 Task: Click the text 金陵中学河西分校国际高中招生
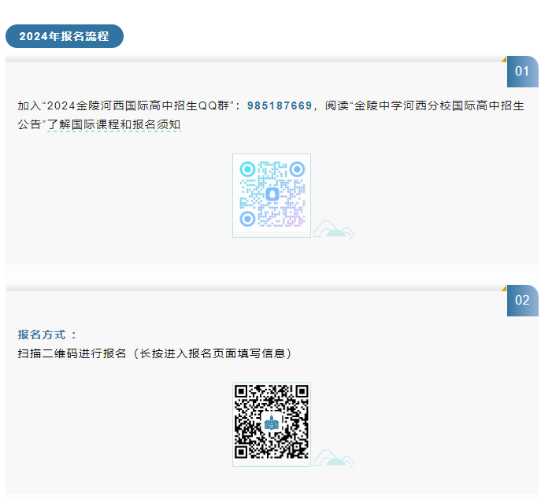[439, 105]
